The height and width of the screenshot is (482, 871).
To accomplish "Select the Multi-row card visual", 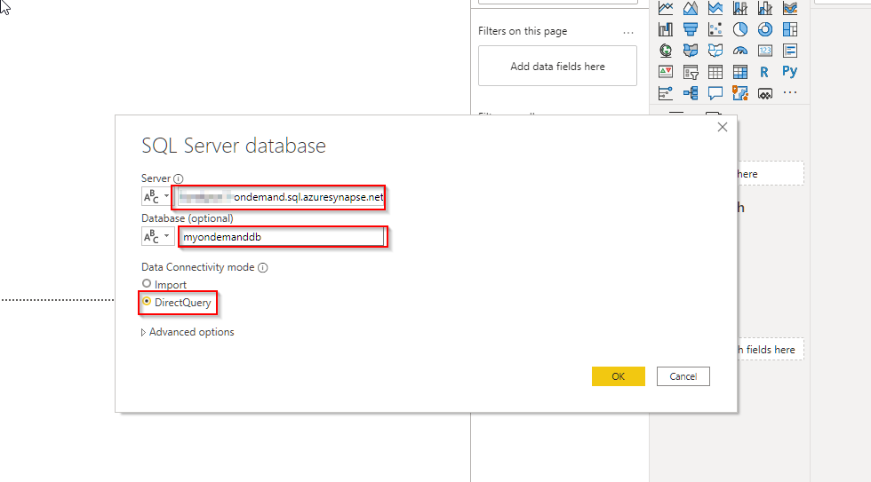I will [x=790, y=51].
